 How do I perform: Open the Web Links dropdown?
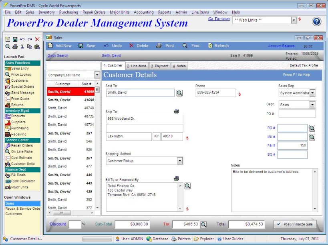[293, 19]
